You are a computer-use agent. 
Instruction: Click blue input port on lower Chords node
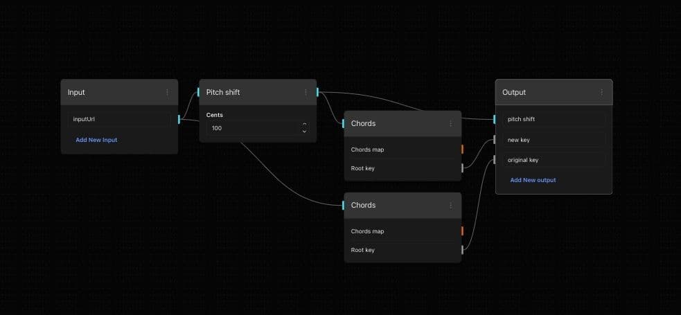click(344, 205)
